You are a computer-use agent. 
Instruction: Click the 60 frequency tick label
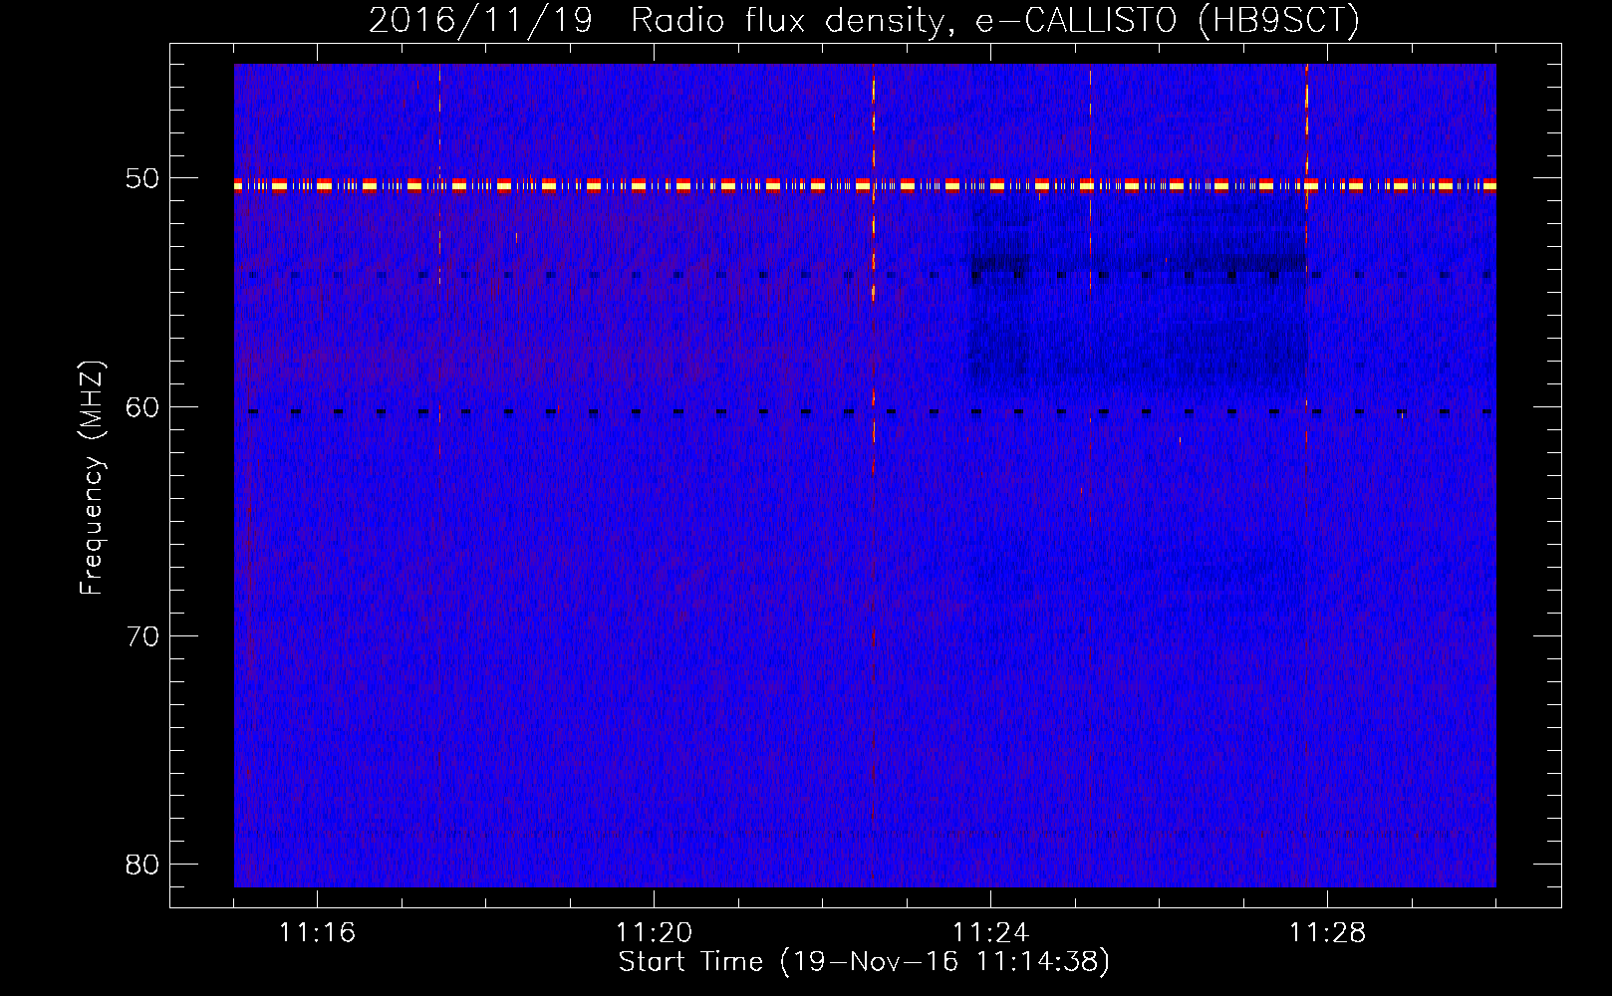coord(142,407)
